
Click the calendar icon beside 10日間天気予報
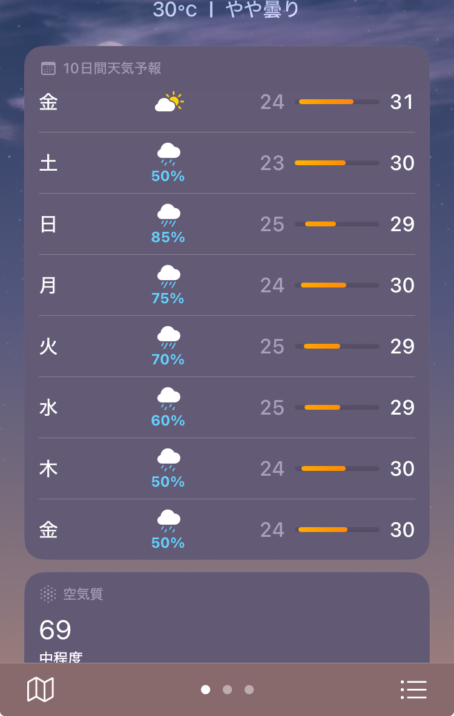pos(48,68)
